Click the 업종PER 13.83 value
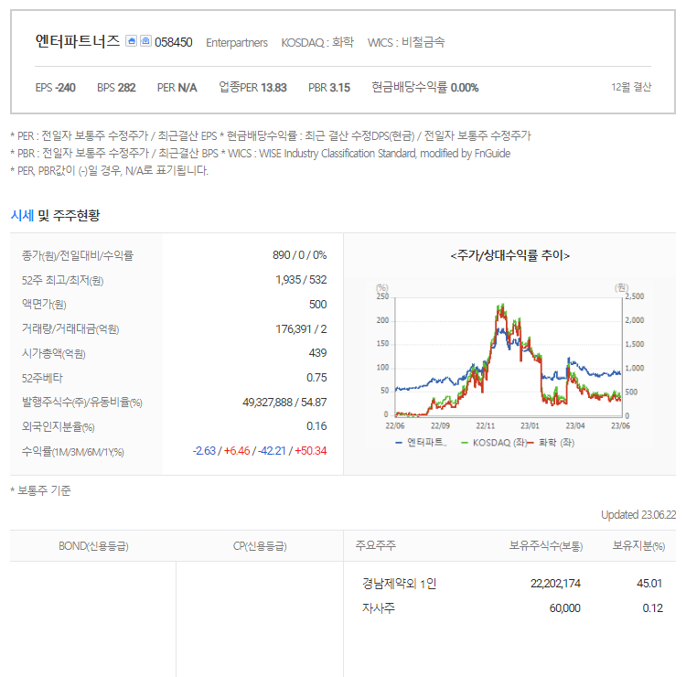The width and height of the screenshot is (686, 677). (252, 88)
